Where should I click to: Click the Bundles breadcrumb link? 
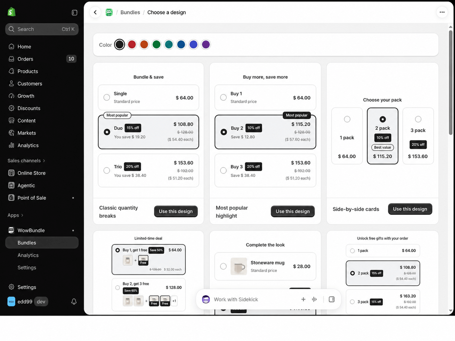(x=130, y=12)
